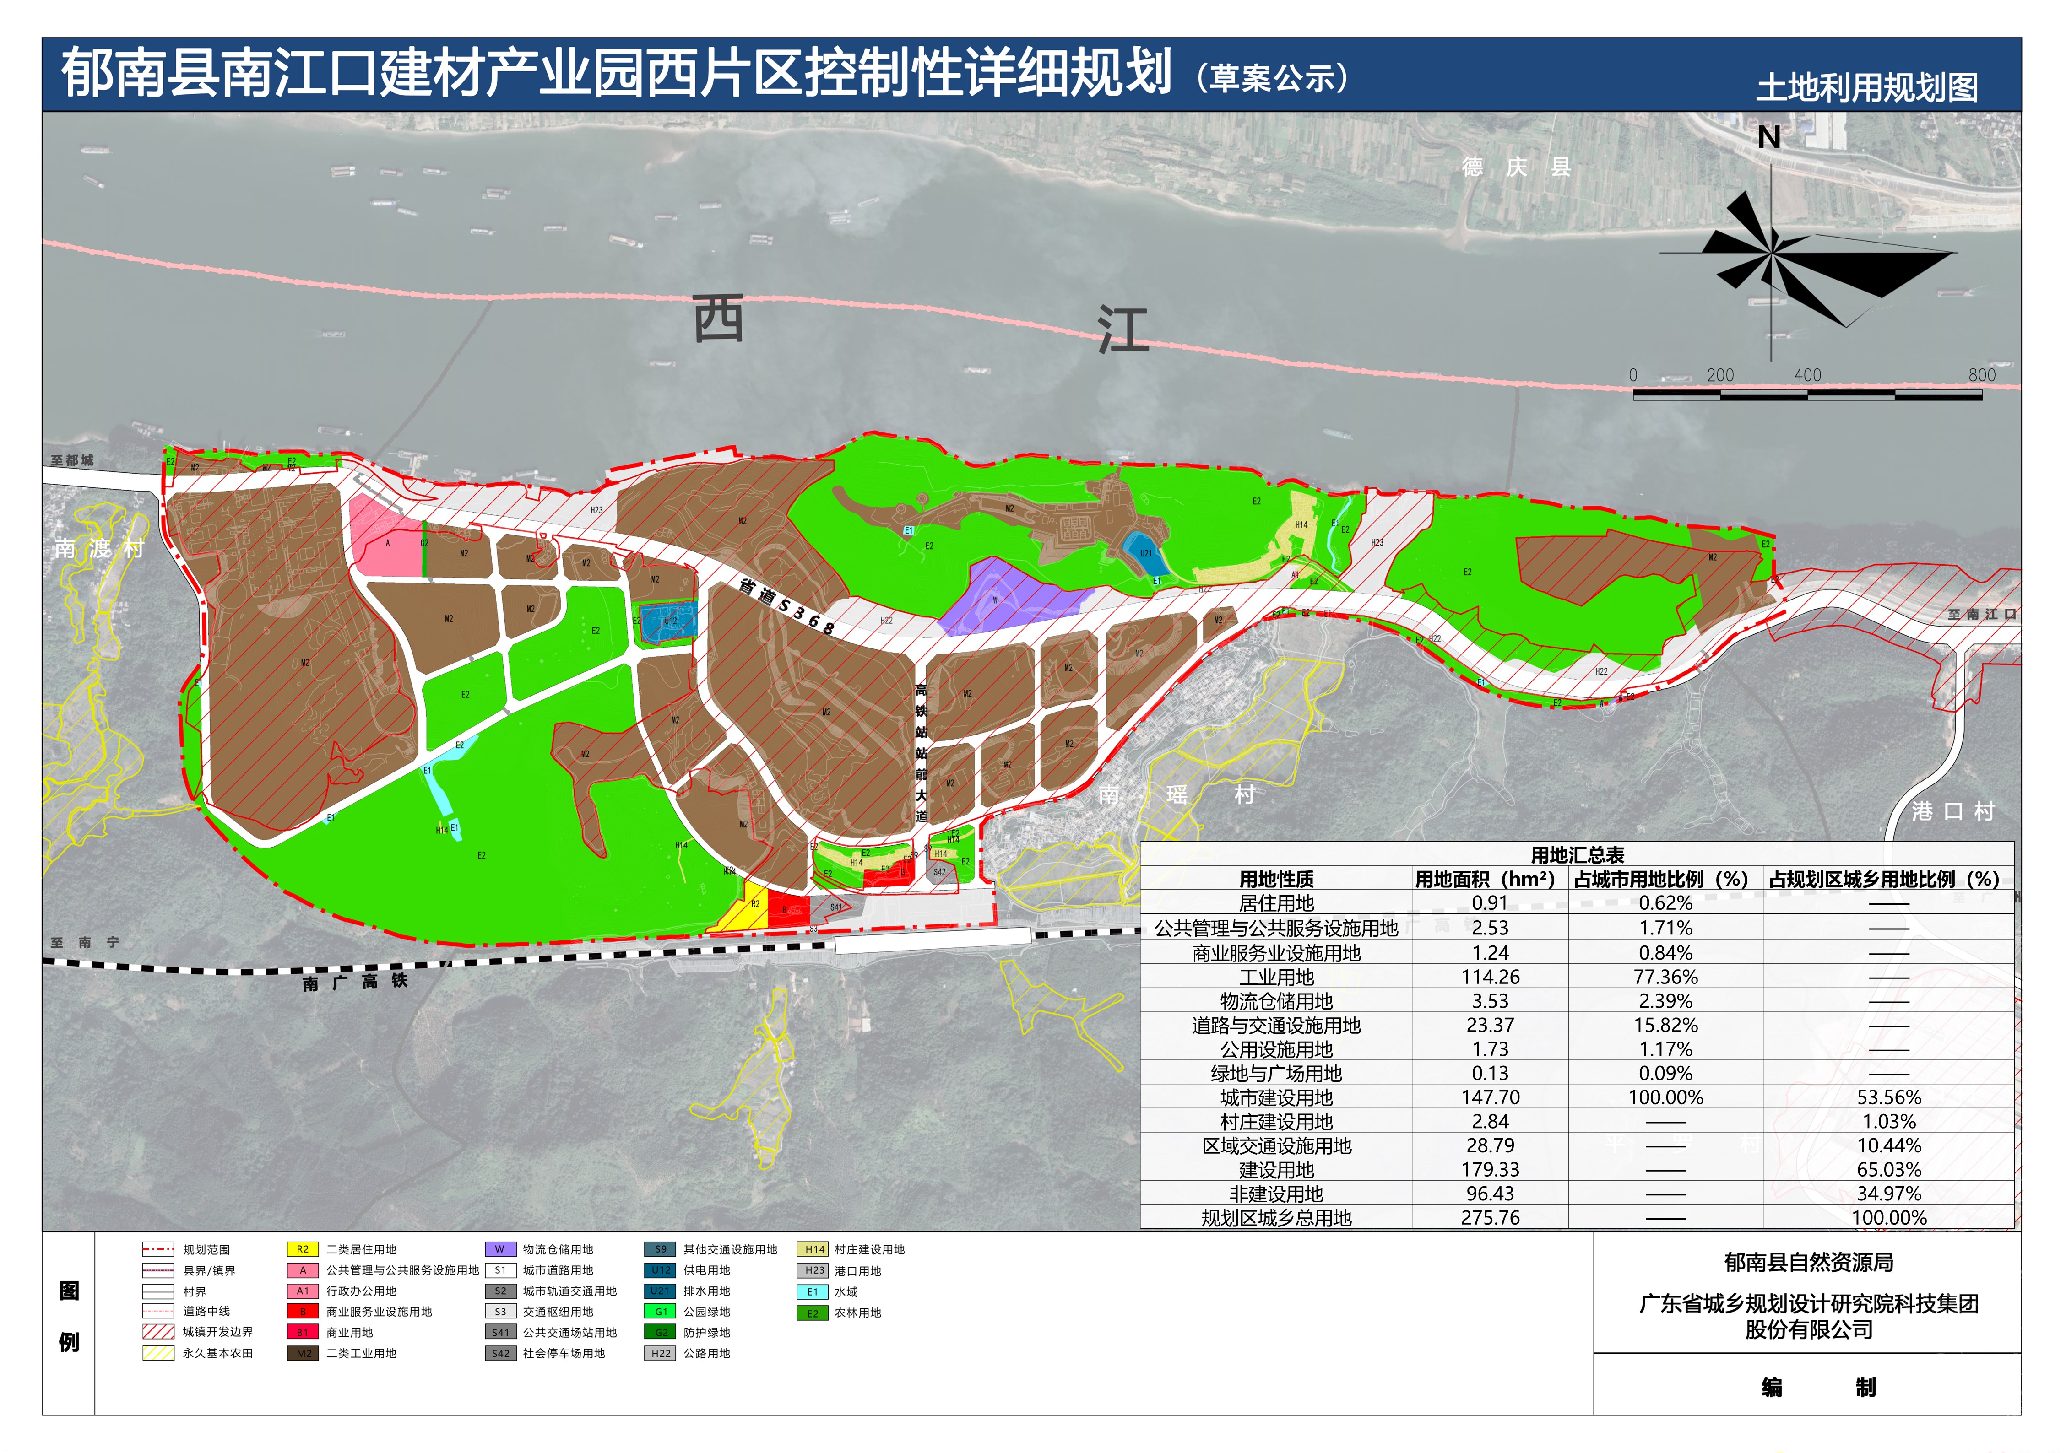Select the W 物流仓储用地 legend symbol

click(x=500, y=1250)
